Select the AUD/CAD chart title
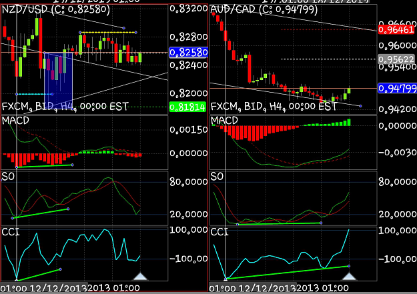 pos(264,10)
